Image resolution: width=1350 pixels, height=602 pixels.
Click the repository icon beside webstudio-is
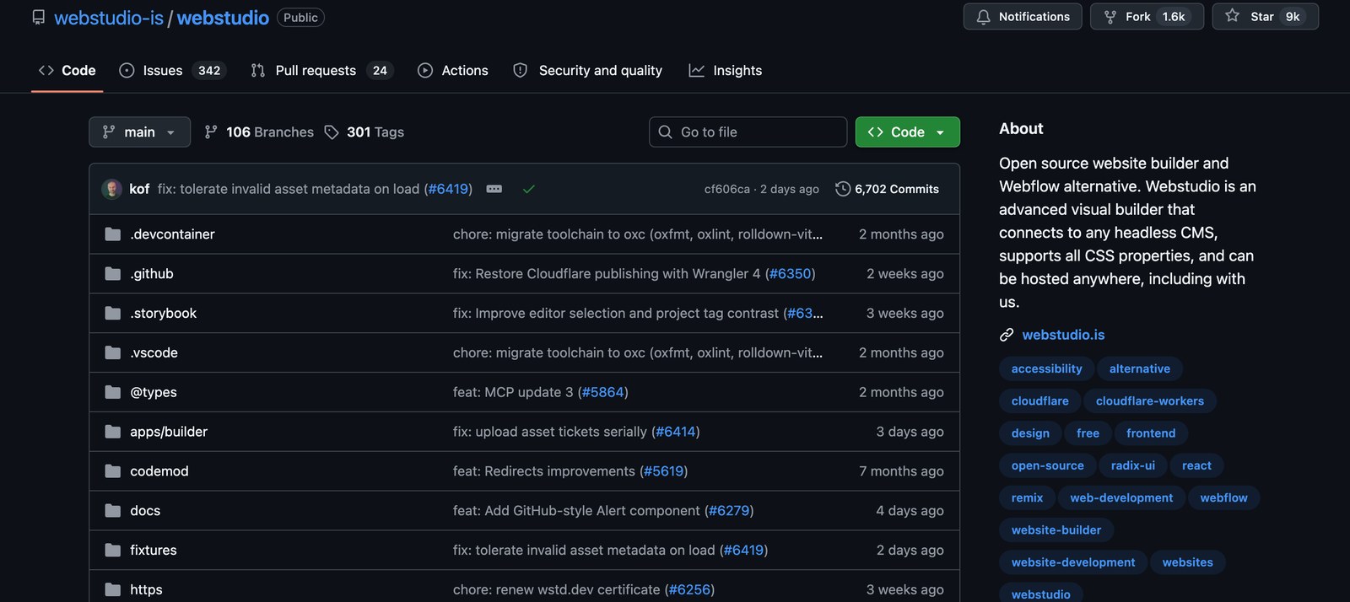tap(39, 17)
